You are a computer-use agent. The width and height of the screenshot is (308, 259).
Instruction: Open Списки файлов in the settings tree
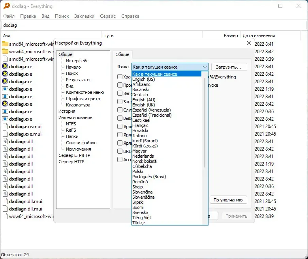click(x=81, y=143)
